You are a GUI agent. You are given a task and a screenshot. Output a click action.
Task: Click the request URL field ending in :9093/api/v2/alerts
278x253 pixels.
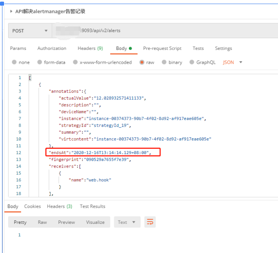[x=165, y=30]
